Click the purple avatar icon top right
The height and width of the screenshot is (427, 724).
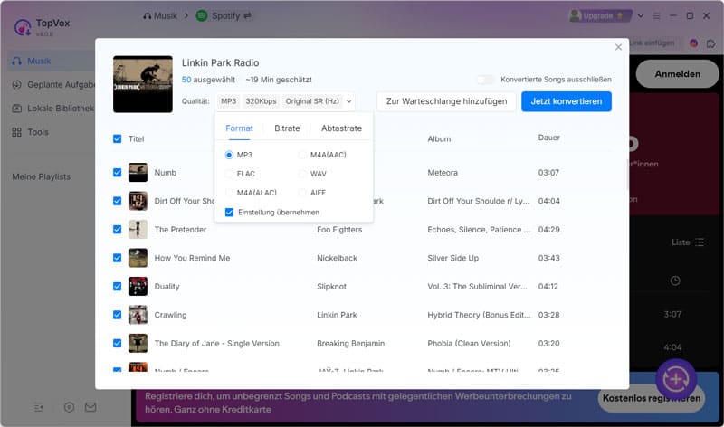pos(693,43)
